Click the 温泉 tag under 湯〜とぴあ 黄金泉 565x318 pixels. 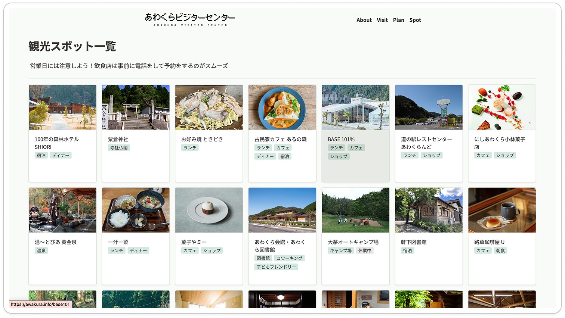[x=41, y=251]
